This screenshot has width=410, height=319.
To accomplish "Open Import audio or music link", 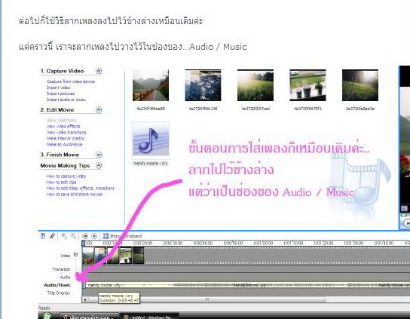I will (66, 100).
